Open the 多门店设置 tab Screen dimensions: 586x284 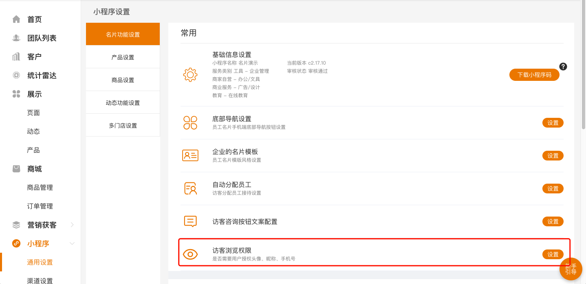(x=123, y=126)
